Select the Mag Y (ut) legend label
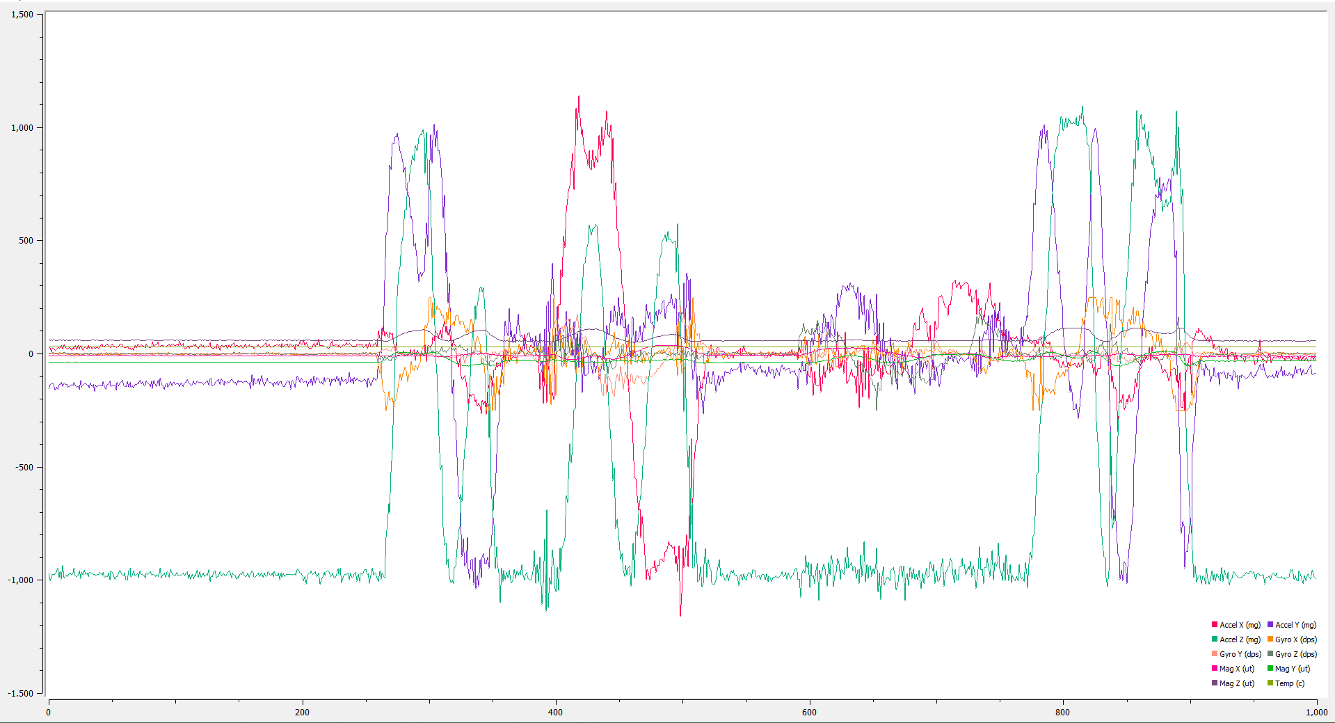The width and height of the screenshot is (1335, 723). pyautogui.click(x=1293, y=669)
